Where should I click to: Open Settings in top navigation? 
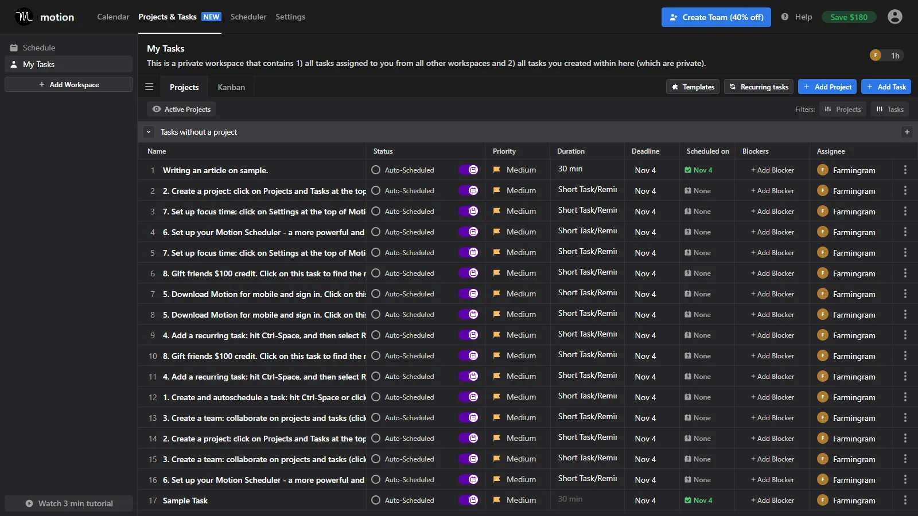coord(290,17)
